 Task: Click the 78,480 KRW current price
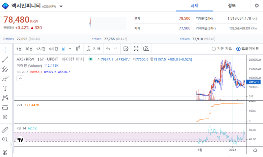[x=21, y=20]
